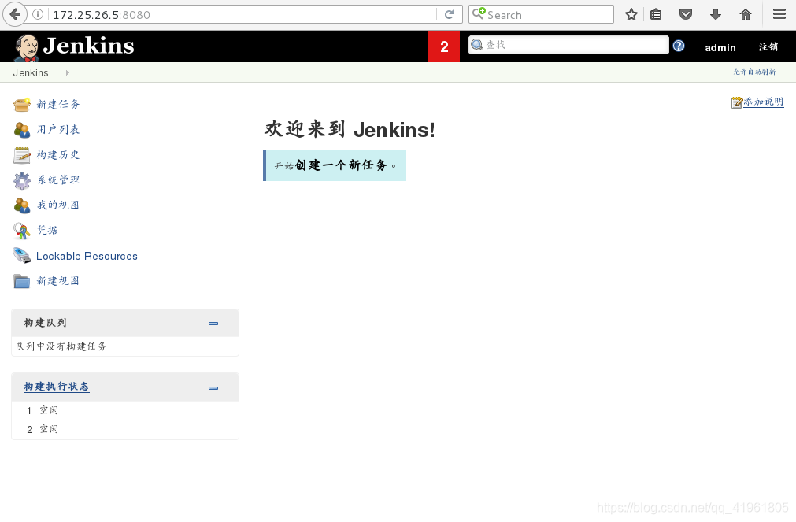
Task: Click the Lockable Resources drive icon
Action: click(22, 255)
